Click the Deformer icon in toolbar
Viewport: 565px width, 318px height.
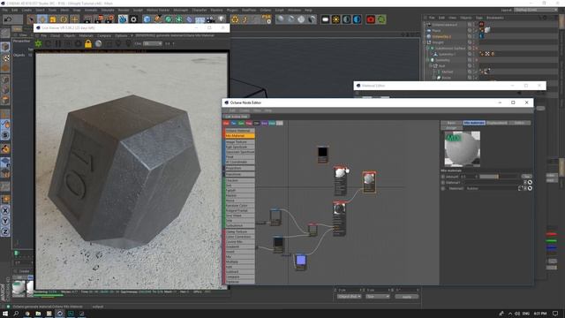click(190, 19)
